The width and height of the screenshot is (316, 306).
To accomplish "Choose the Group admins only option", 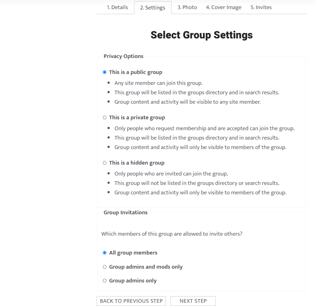I will (105, 281).
